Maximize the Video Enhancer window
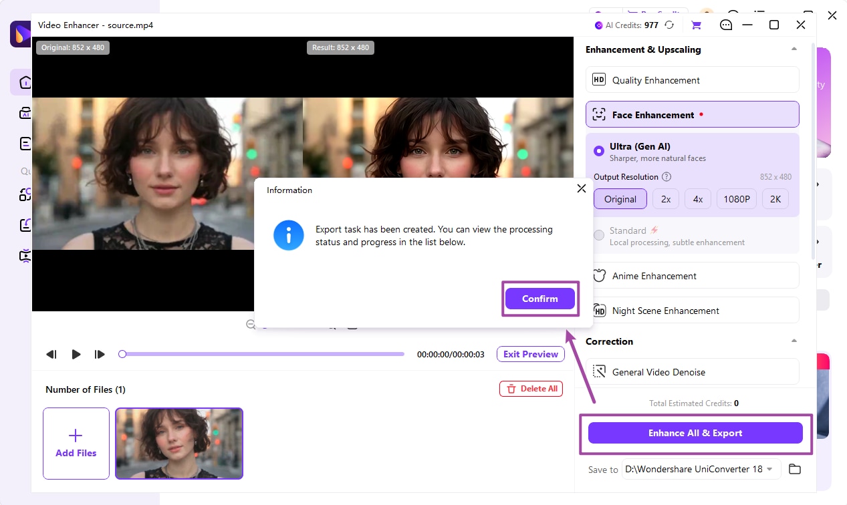 pos(774,25)
